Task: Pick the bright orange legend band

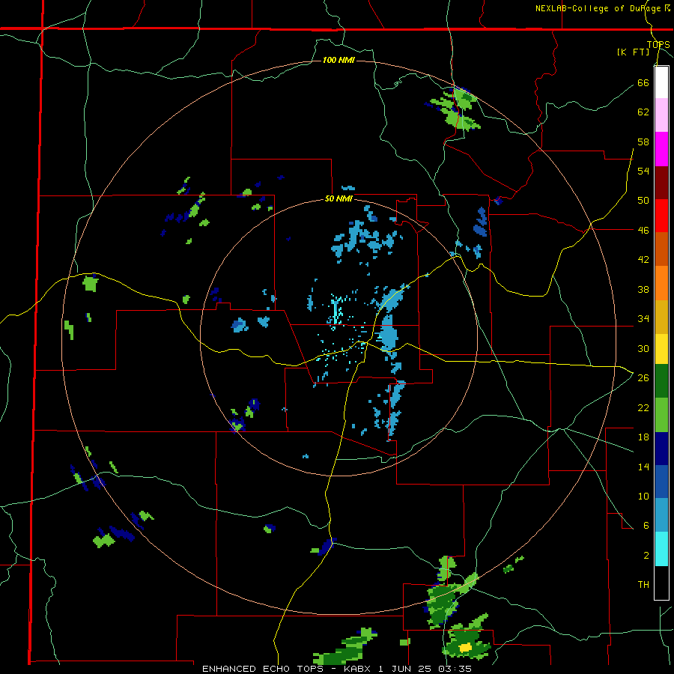Action: click(661, 283)
